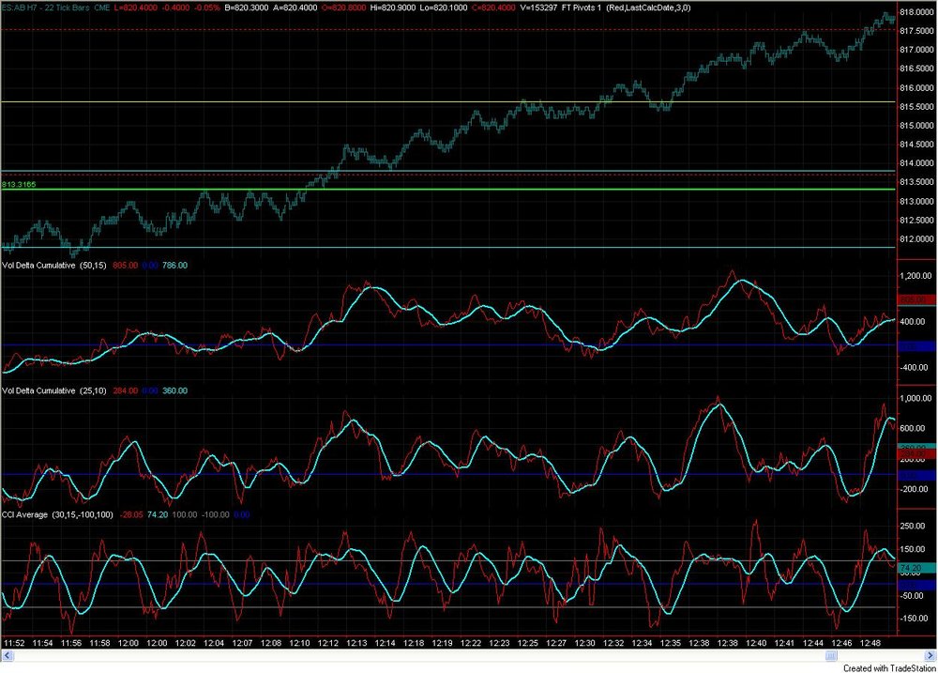Viewport: 938px width, 673px height.
Task: Select the FT Pivots 1 indicator label
Action: (581, 8)
